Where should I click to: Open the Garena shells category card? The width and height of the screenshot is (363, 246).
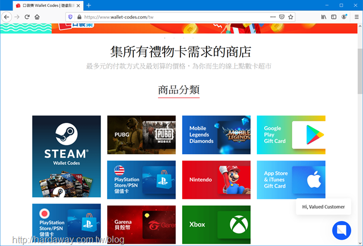click(141, 224)
